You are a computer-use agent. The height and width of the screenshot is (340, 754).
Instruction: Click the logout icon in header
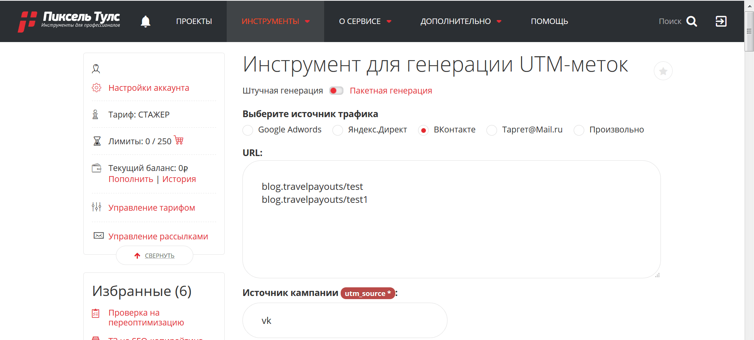721,21
